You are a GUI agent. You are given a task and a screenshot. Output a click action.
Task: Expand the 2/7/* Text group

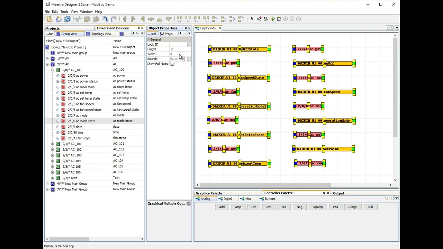53,178
